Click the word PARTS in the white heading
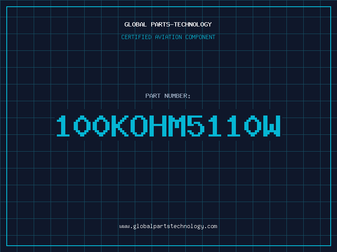 (160, 24)
